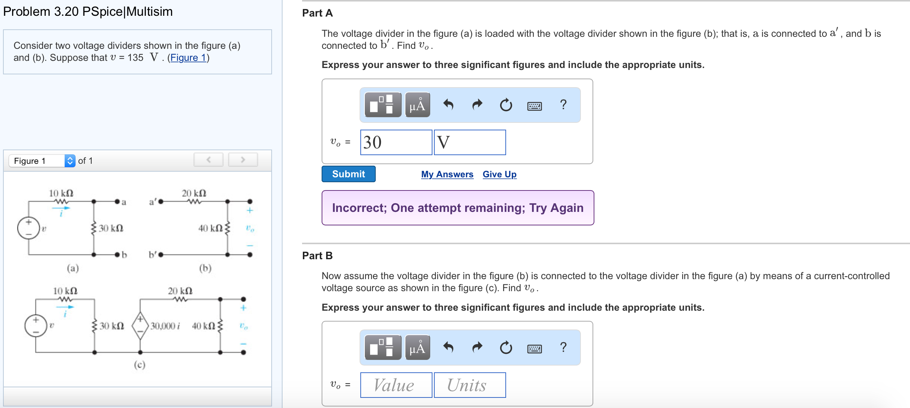The width and height of the screenshot is (910, 408).
Task: Click keyboard icon in Part B toolbar
Action: point(535,348)
